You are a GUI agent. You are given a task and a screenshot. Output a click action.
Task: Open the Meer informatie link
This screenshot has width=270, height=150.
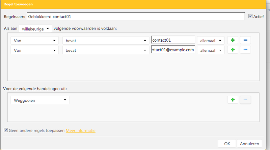click(81, 131)
